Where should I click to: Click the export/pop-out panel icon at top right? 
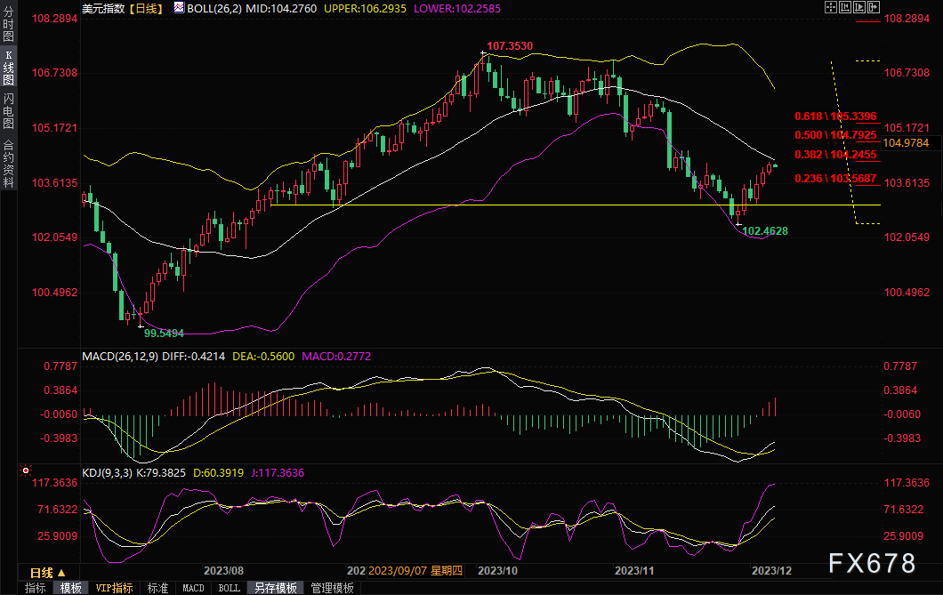point(874,7)
